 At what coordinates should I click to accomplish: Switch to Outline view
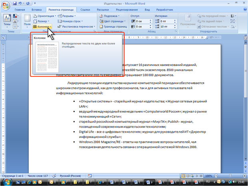tap(196, 176)
